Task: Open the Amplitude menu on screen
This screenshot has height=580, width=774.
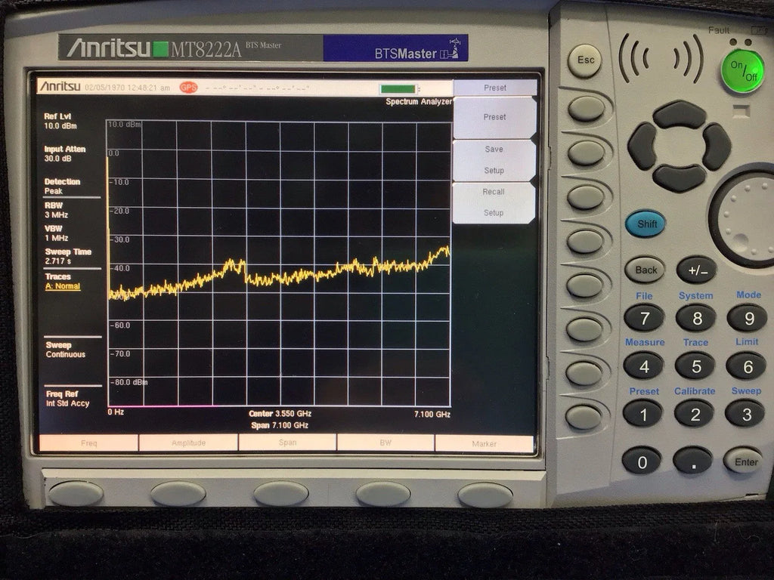Action: pos(188,443)
